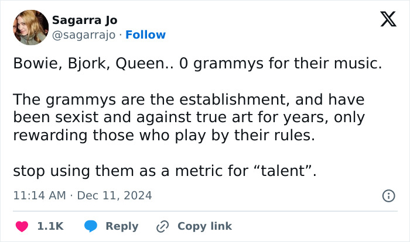Click the Sagarra Jo display name
410x242 pixels.
(x=84, y=20)
